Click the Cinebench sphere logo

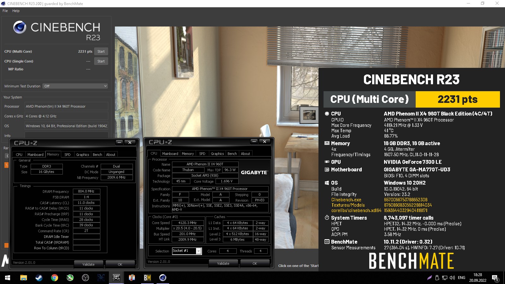coord(20,27)
